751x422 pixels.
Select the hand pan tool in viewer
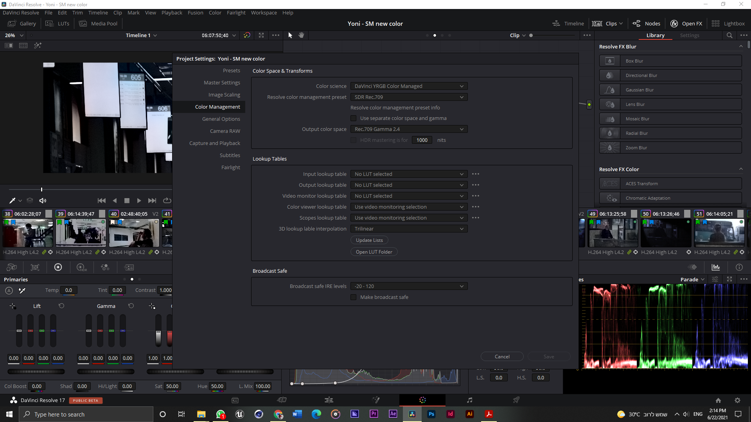click(301, 35)
